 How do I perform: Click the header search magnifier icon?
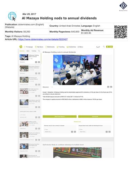104,47
